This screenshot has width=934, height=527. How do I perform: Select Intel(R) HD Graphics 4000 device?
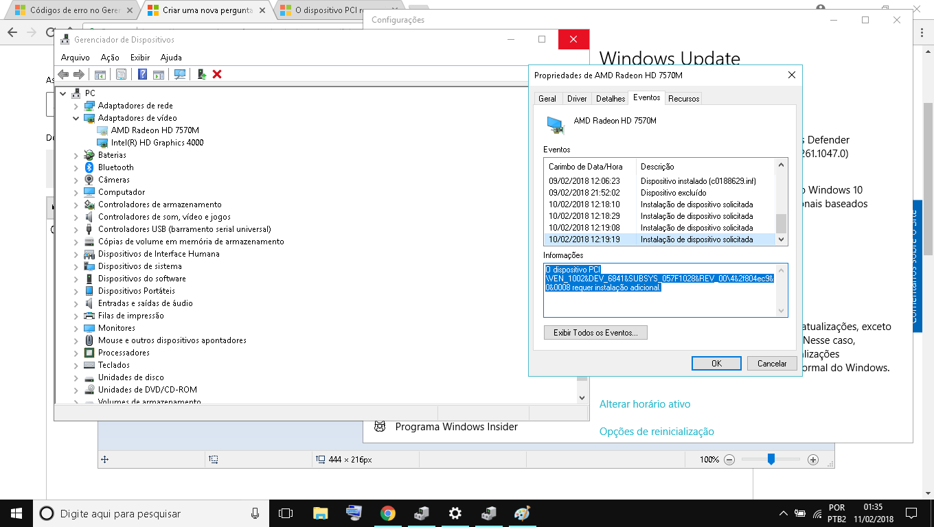pyautogui.click(x=157, y=143)
